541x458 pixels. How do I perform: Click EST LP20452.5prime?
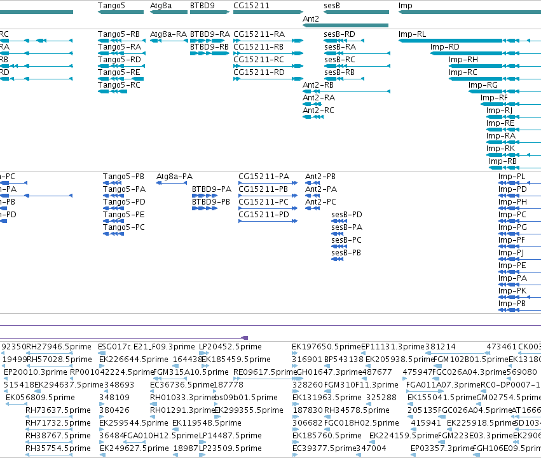point(204,353)
